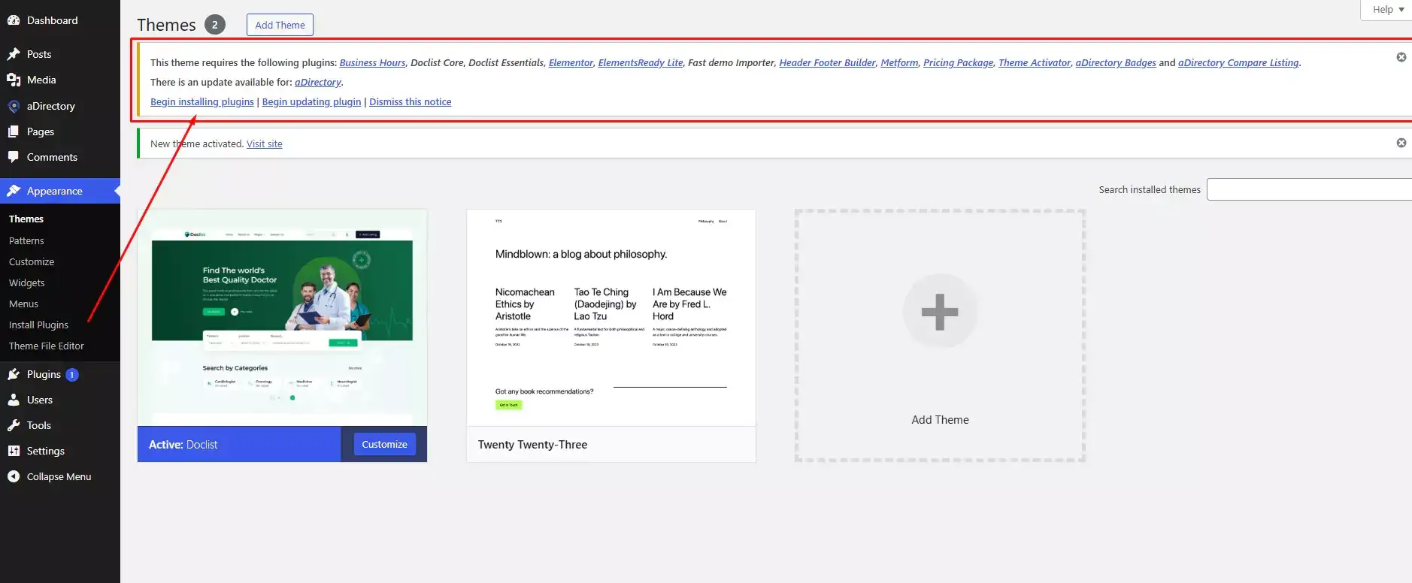
Task: Click the Appearance paintbrush icon
Action: 14,191
